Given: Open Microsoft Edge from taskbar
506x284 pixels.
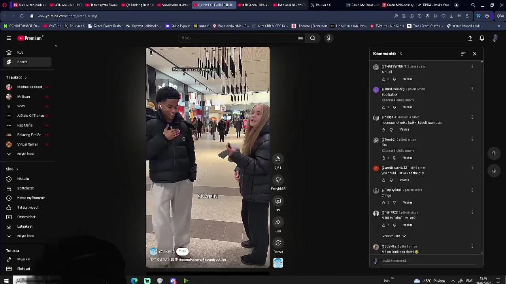Looking at the screenshot, I should 134,281.
